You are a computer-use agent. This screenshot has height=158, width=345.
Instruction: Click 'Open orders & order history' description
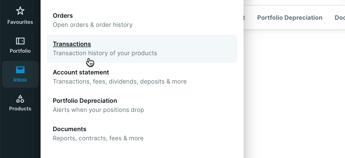(x=93, y=25)
